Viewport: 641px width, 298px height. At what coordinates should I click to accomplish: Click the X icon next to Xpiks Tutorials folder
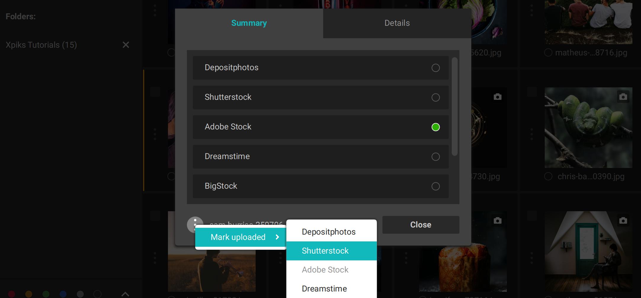(126, 45)
